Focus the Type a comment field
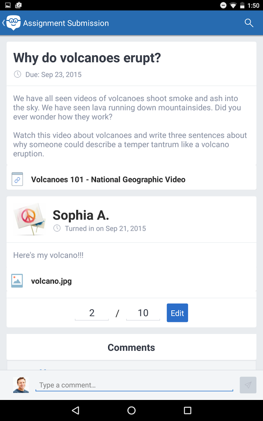The width and height of the screenshot is (263, 421). [x=134, y=385]
